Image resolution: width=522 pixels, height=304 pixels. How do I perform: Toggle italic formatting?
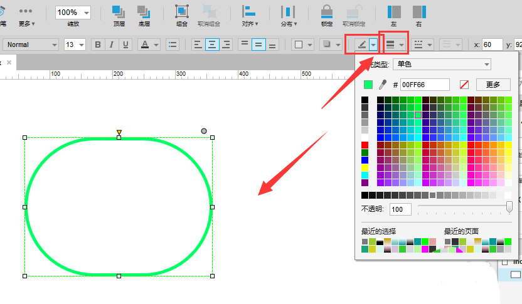(112, 45)
